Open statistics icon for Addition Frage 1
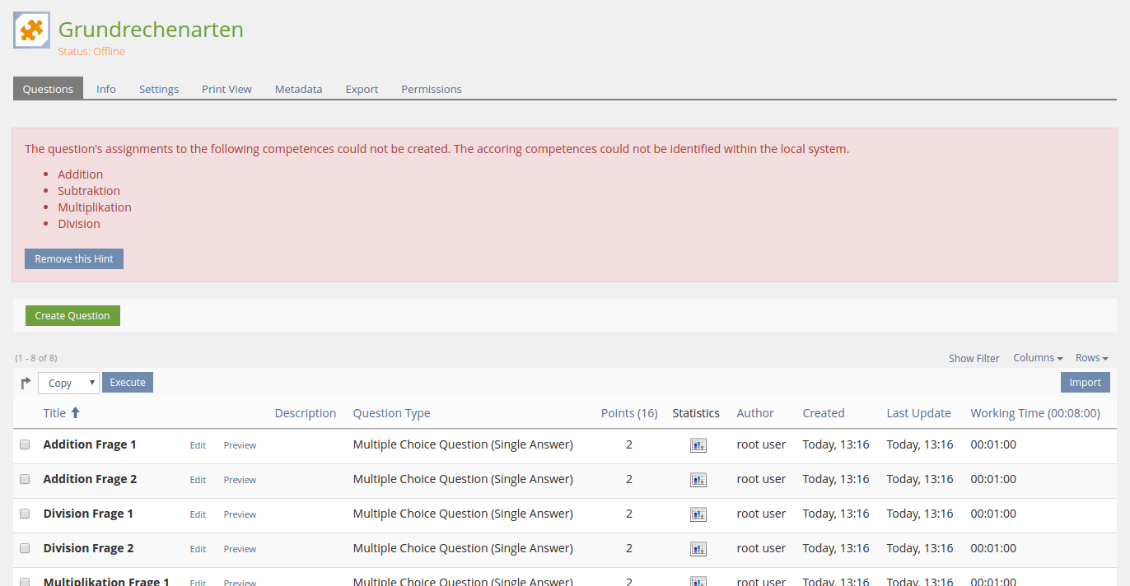 [698, 445]
